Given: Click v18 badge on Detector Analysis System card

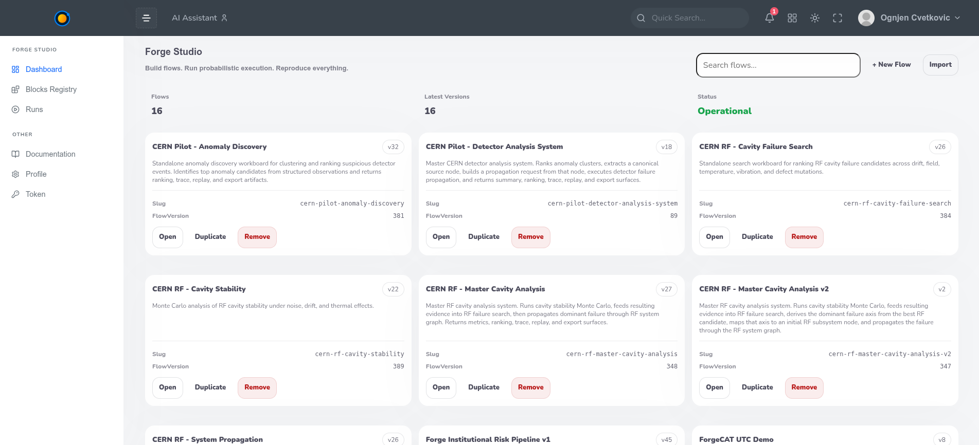Looking at the screenshot, I should 667,147.
